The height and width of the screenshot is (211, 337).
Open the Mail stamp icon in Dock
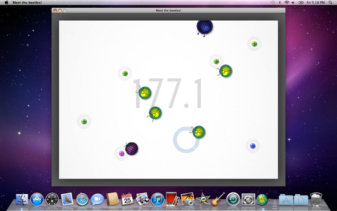67,199
